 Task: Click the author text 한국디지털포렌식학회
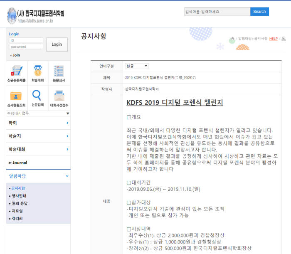pyautogui.click(x=142, y=89)
